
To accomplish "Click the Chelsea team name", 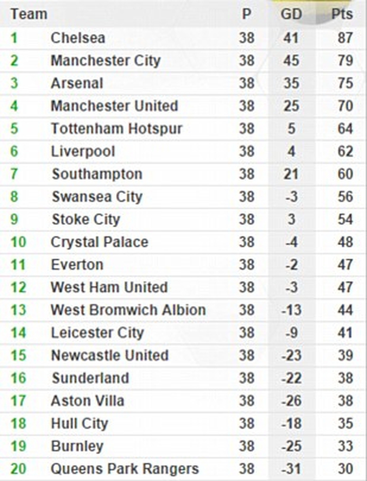I will (x=78, y=38).
